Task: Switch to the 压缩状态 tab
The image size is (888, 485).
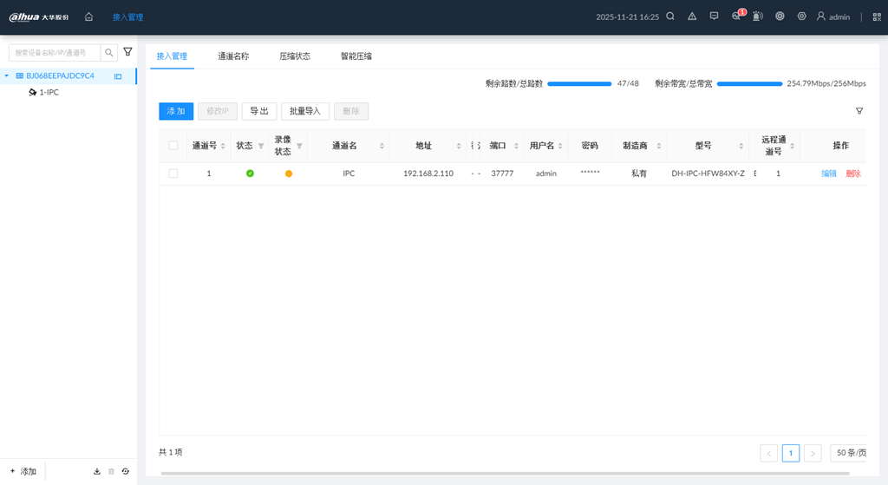Action: point(294,56)
